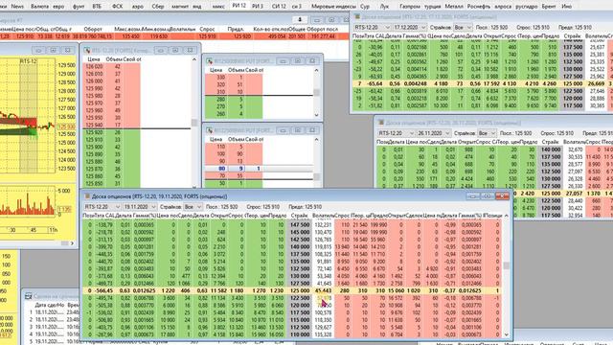The image size is (613, 345).
Task: Click options board icon of 19.11.2020 window
Action: pos(87,196)
